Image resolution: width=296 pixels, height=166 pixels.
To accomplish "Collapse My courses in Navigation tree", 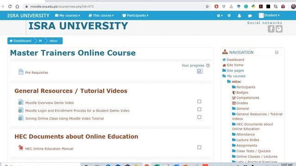I will [236, 76].
